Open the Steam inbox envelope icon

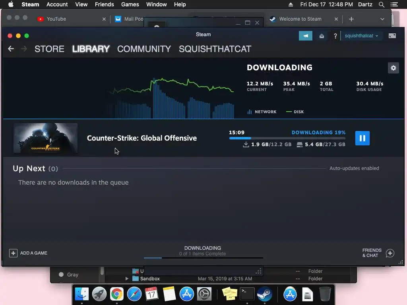pos(322,36)
